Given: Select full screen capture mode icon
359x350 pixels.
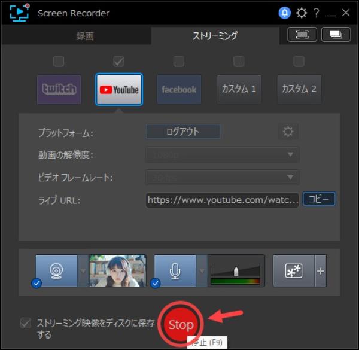Looking at the screenshot, I should (x=302, y=35).
